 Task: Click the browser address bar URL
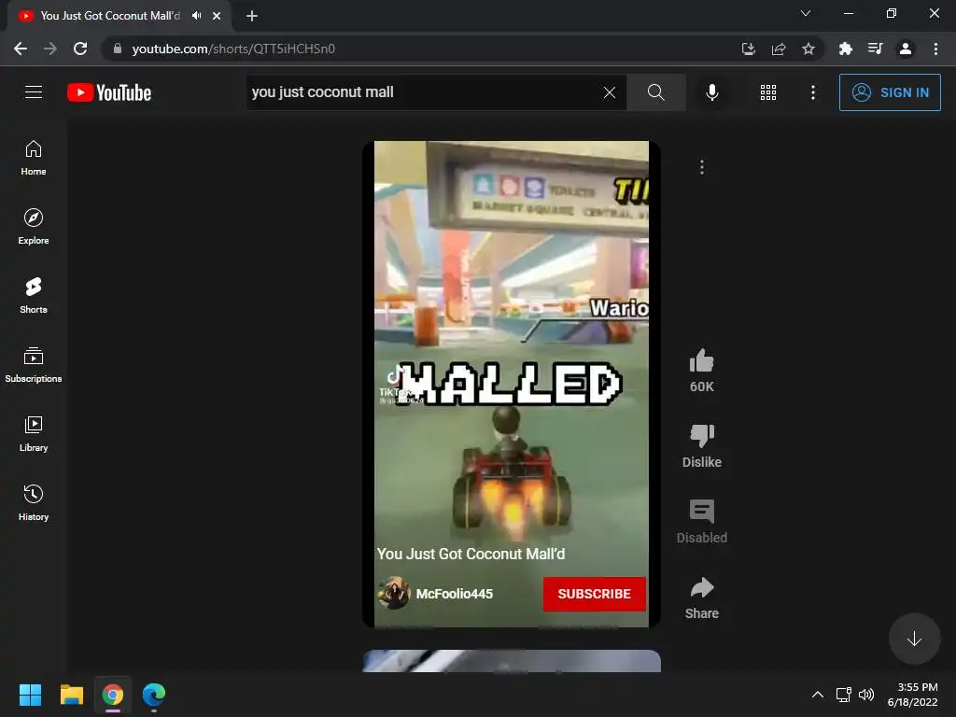[x=233, y=49]
